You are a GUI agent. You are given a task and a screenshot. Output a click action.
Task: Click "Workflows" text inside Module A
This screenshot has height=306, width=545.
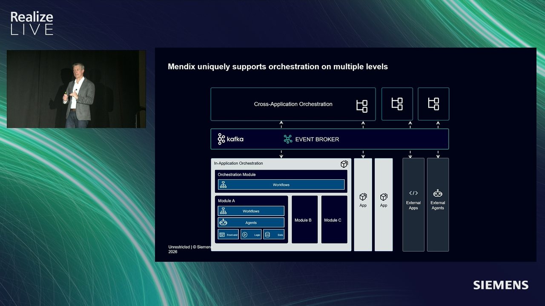pyautogui.click(x=251, y=211)
